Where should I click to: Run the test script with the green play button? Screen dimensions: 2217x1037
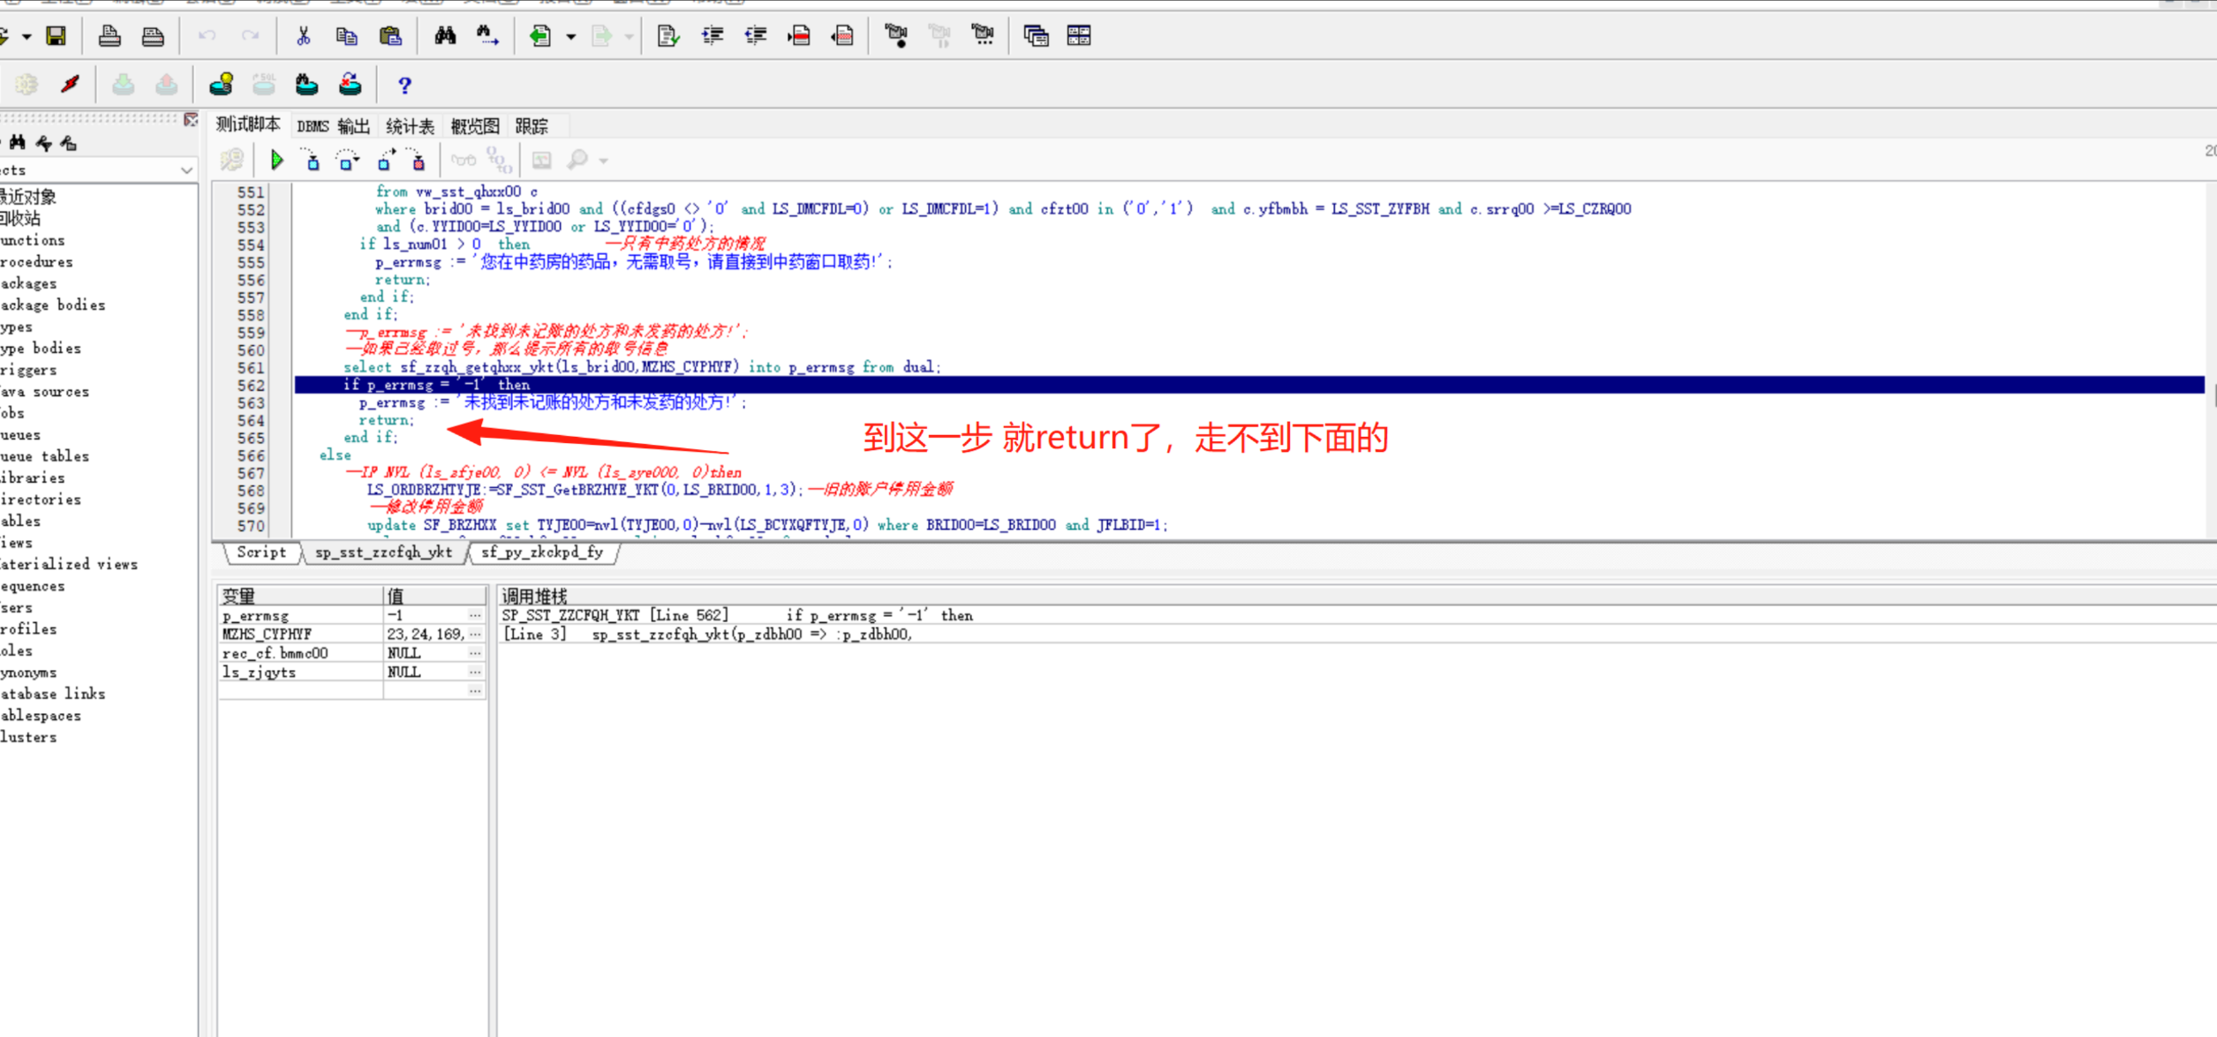pyautogui.click(x=276, y=160)
